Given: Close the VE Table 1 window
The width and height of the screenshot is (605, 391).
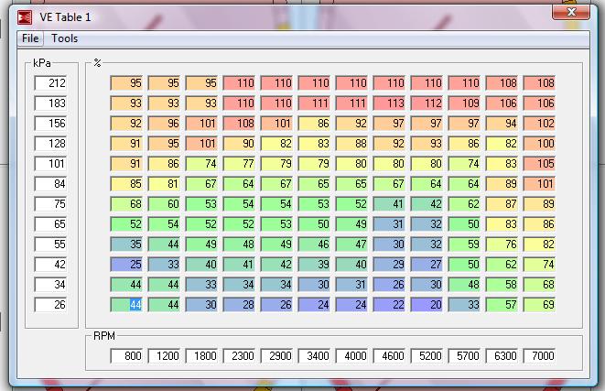Looking at the screenshot, I should coord(571,12).
